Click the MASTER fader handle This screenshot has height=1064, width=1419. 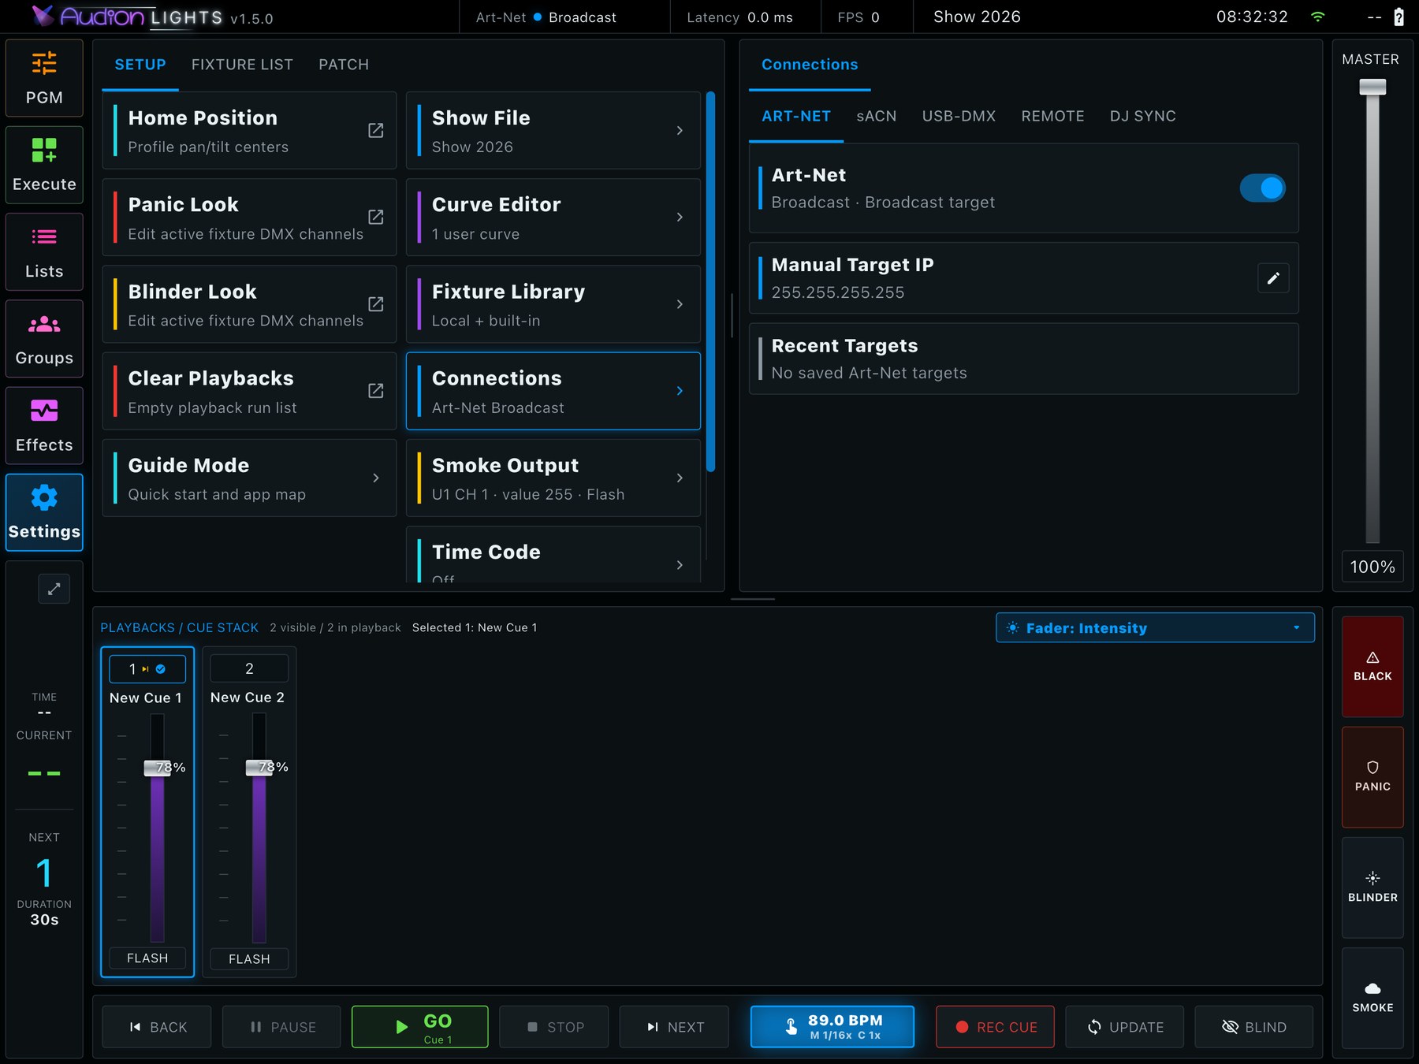coord(1372,87)
